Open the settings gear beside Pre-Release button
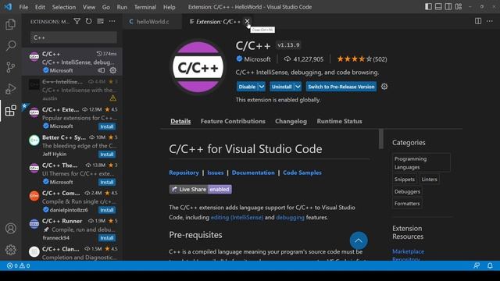500x281 pixels. click(384, 87)
